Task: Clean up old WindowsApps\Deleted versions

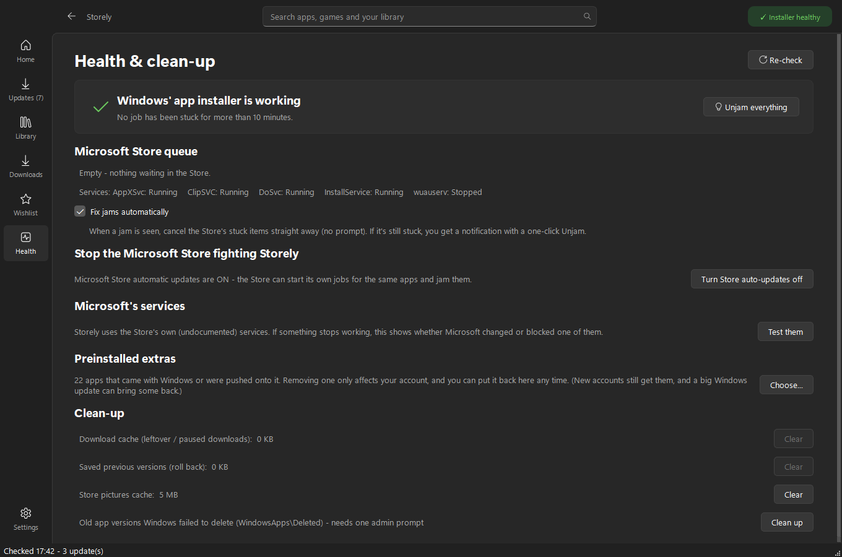Action: pyautogui.click(x=787, y=522)
